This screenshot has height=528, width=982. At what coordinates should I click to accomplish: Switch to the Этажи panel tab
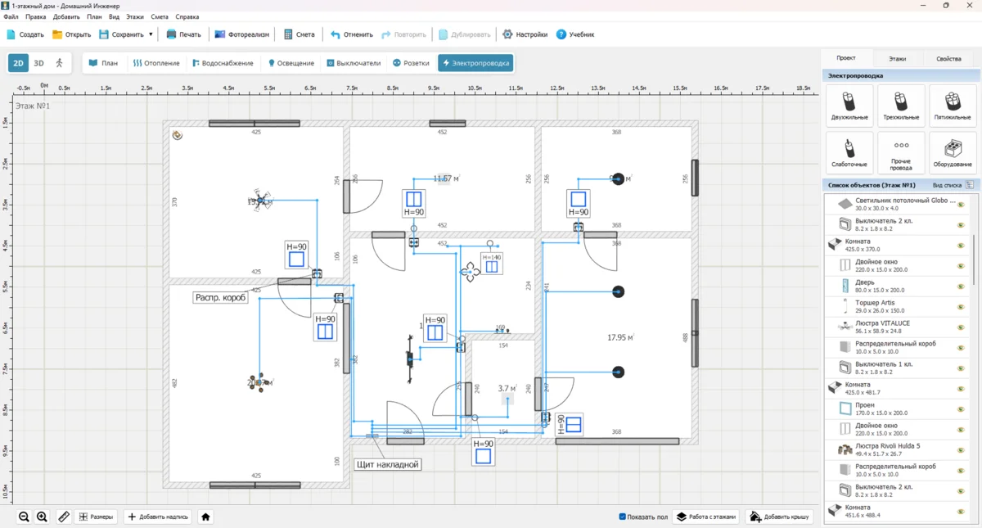click(898, 59)
